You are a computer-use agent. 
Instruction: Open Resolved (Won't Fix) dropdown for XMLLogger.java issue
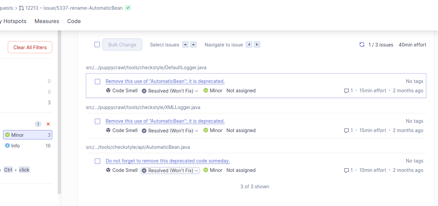pos(170,130)
